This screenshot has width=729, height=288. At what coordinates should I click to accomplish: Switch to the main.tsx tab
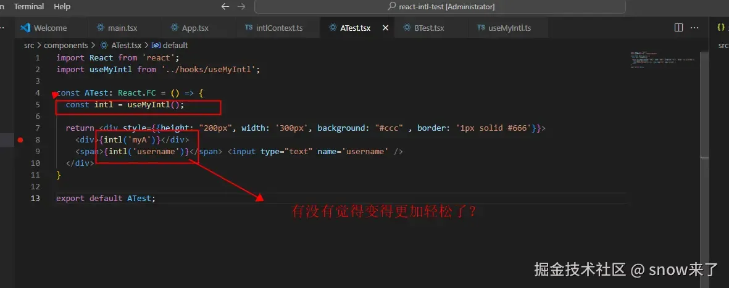[122, 28]
